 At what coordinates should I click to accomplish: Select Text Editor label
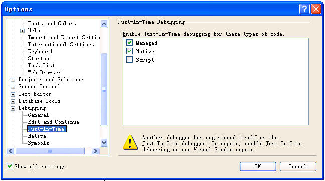(x=35, y=94)
